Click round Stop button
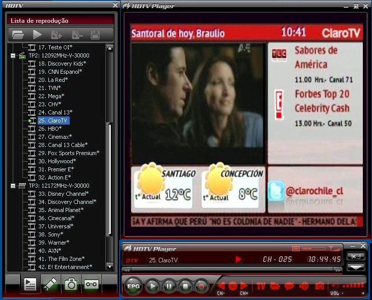The width and height of the screenshot is (372, 300). [x=186, y=286]
